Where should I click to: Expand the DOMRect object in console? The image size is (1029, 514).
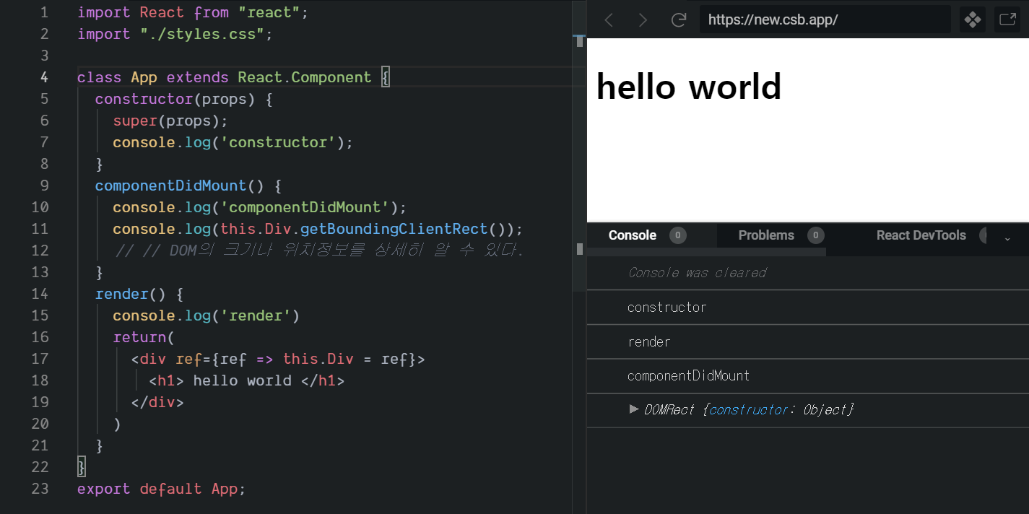point(634,409)
